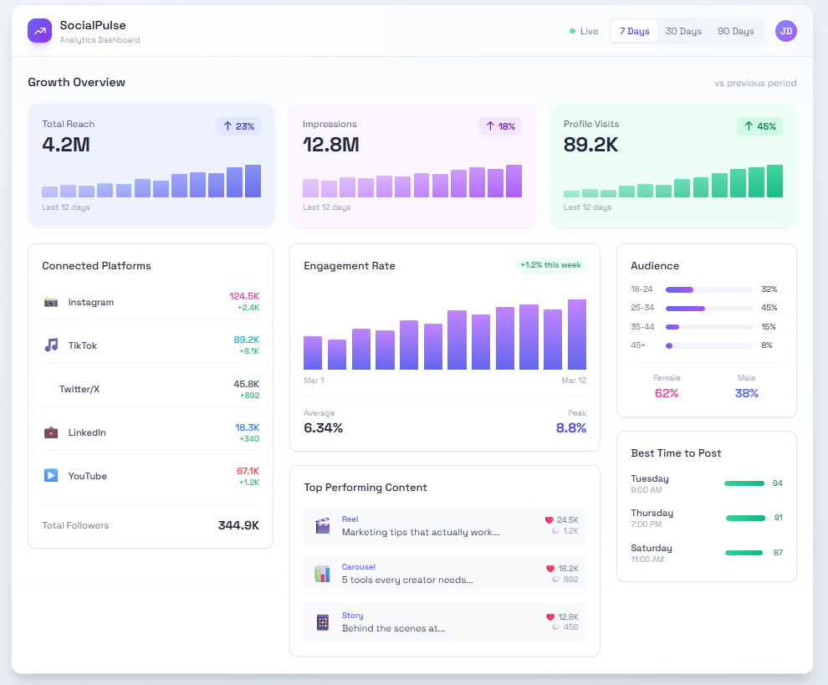Click the Instagram camera icon
Screen dimensions: 828x685
coord(51,302)
